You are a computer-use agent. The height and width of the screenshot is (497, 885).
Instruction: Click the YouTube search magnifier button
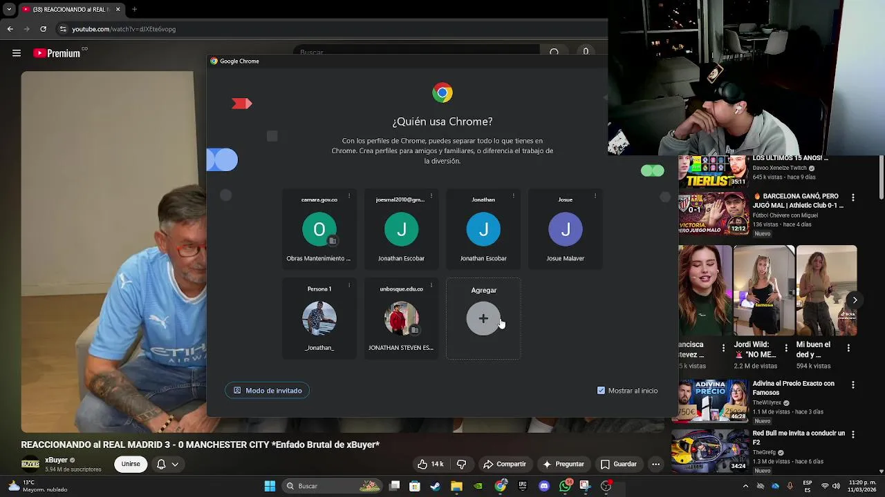(555, 52)
